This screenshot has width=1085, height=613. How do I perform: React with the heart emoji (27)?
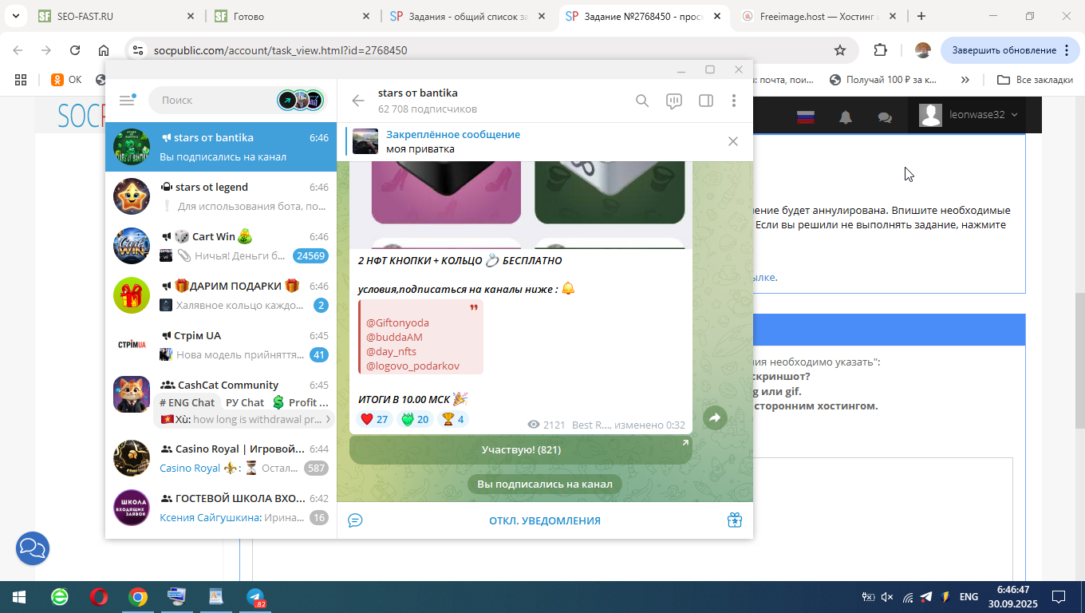coord(374,419)
